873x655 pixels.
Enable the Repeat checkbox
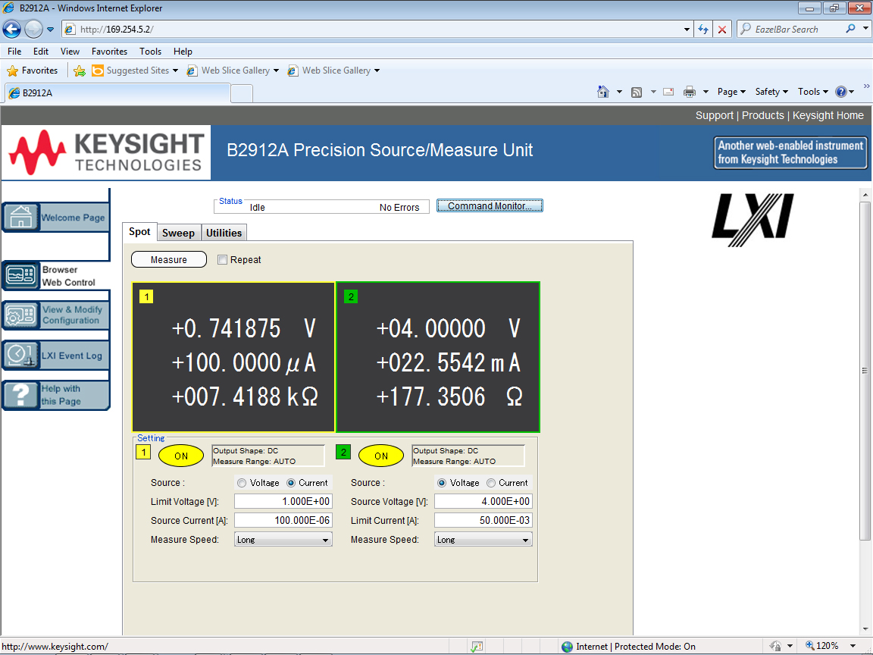pyautogui.click(x=222, y=260)
